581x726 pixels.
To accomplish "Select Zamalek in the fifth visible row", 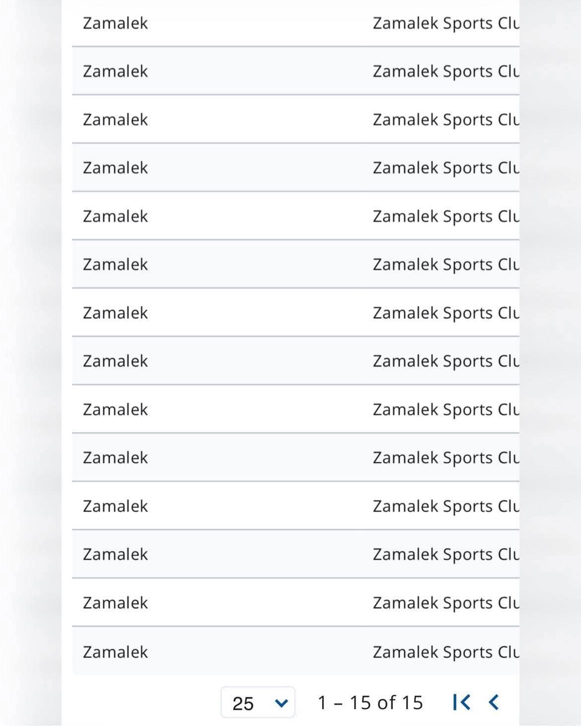I will click(x=115, y=217).
